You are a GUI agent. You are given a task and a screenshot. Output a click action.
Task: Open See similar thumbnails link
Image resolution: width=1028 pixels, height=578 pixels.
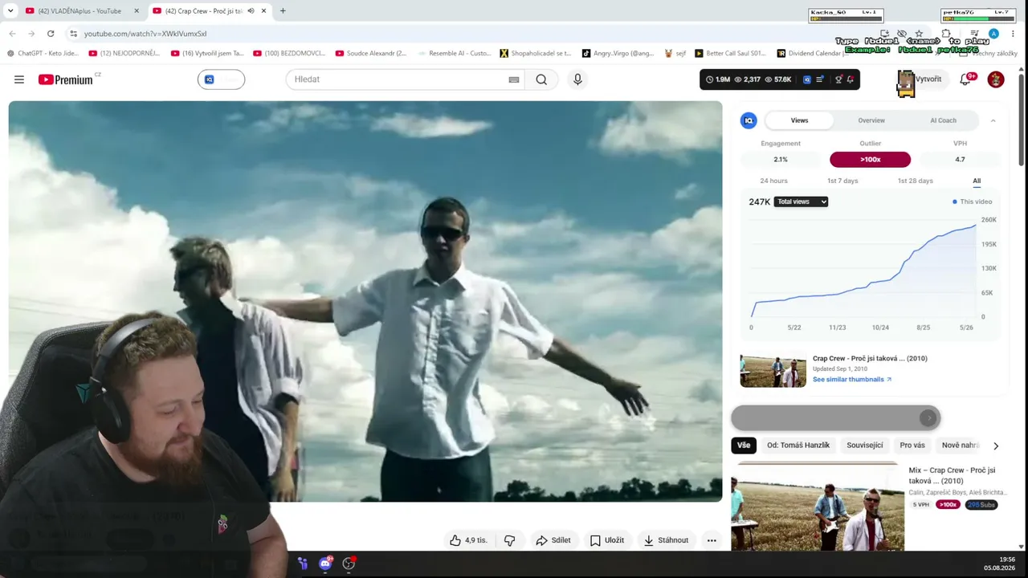(x=851, y=380)
